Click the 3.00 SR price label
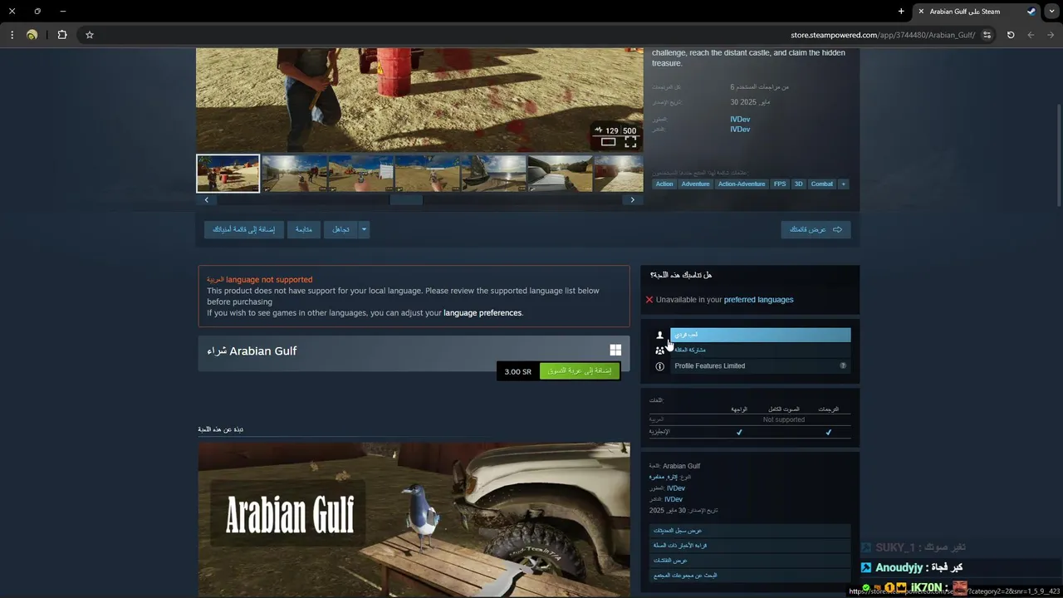Image resolution: width=1063 pixels, height=598 pixels. (517, 372)
